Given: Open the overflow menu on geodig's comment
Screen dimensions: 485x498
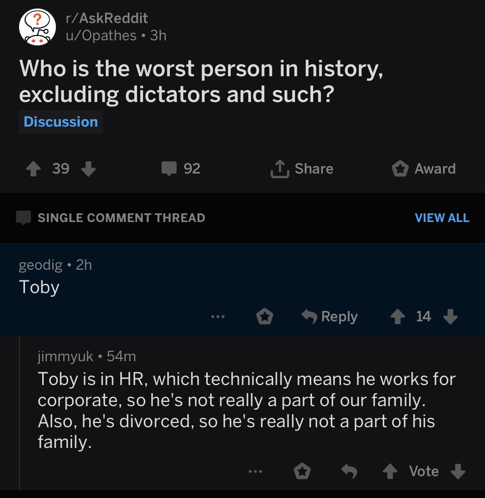Looking at the screenshot, I should point(218,317).
